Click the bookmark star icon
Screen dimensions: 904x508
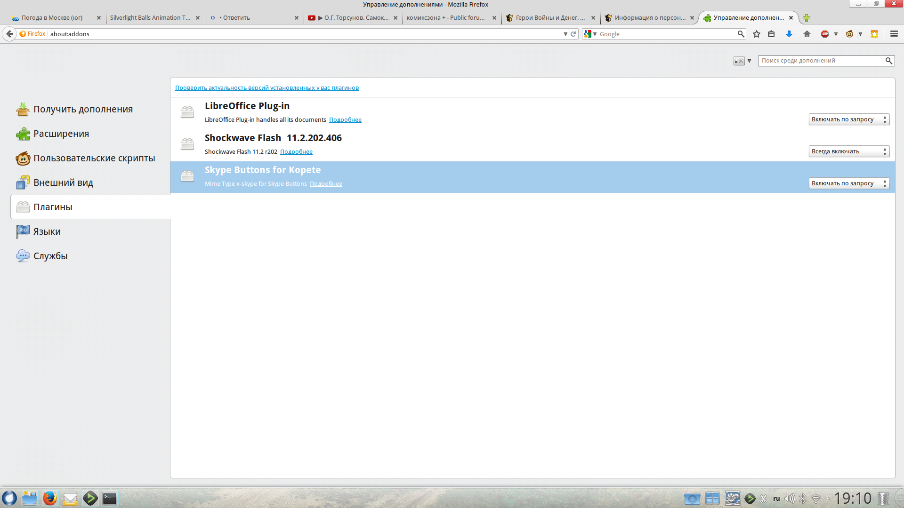(x=757, y=34)
